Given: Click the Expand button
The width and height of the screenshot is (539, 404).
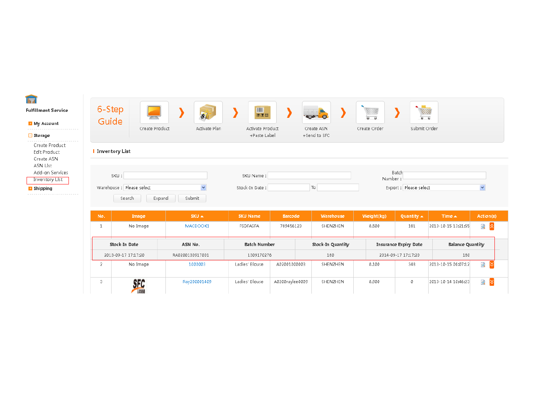Looking at the screenshot, I should click(161, 198).
